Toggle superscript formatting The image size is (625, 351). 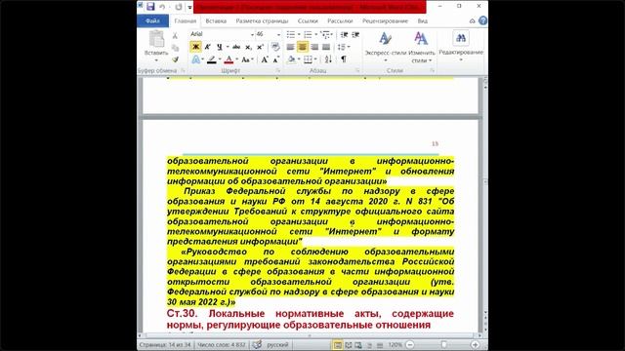tap(260, 47)
